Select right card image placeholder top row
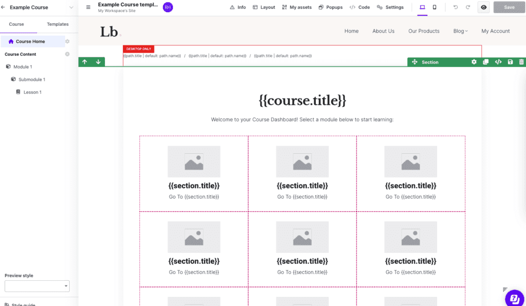 click(411, 162)
